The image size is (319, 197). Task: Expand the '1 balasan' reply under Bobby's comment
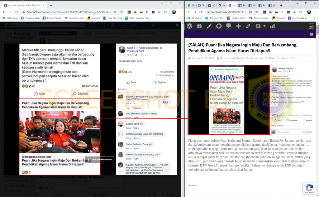(136, 108)
